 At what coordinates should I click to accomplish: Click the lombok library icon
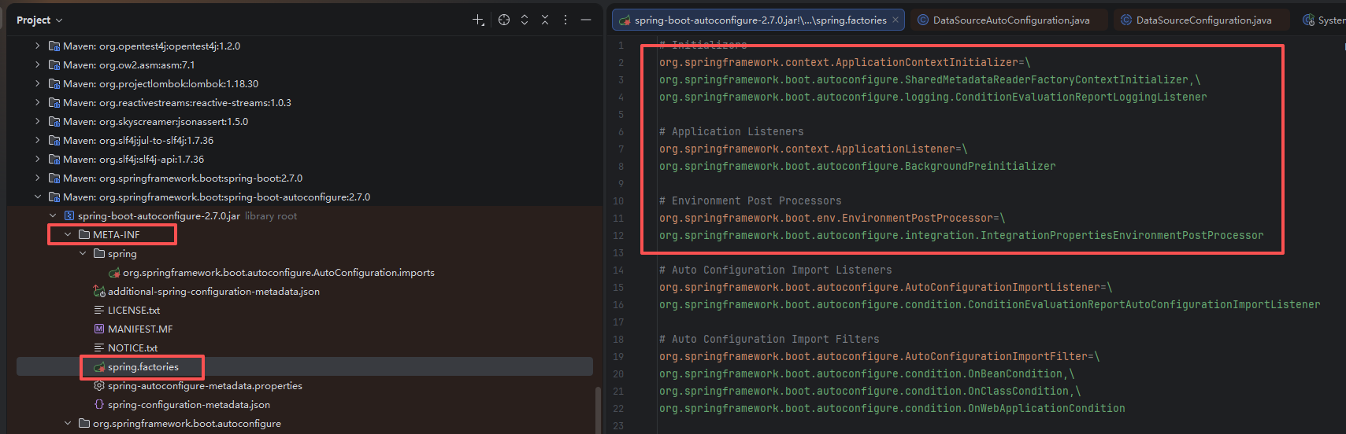coord(54,83)
